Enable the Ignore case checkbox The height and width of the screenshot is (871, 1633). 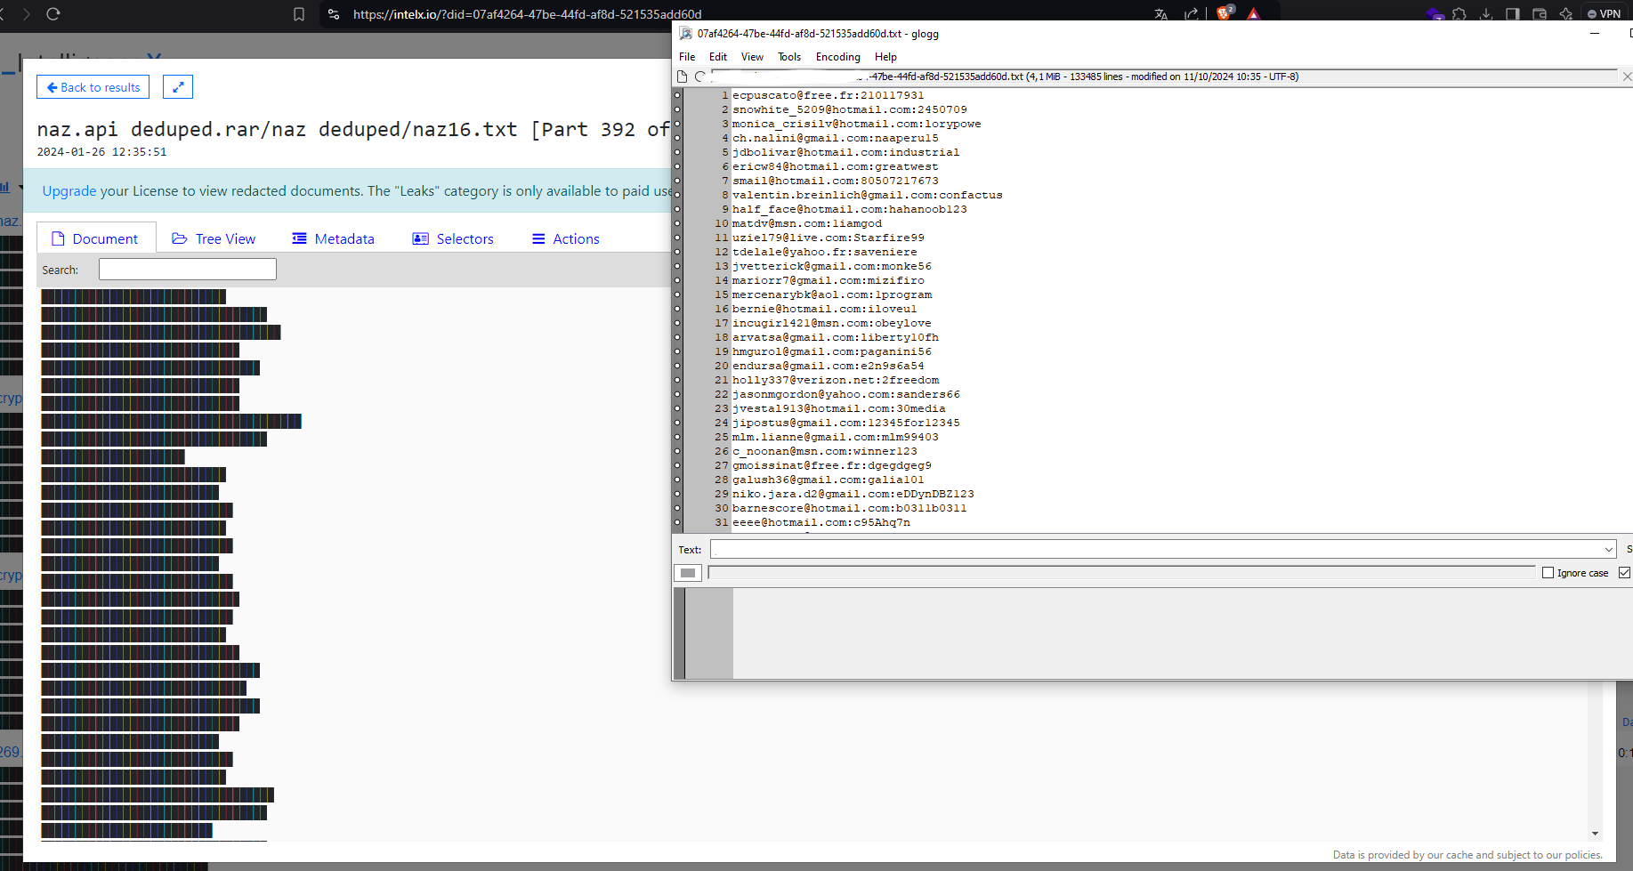coord(1548,573)
